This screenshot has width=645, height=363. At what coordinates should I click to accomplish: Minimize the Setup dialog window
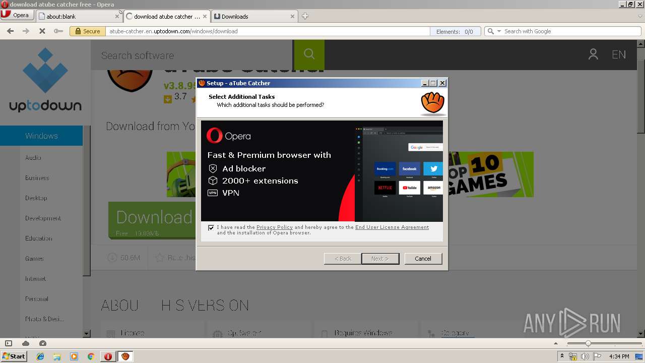[x=425, y=83]
